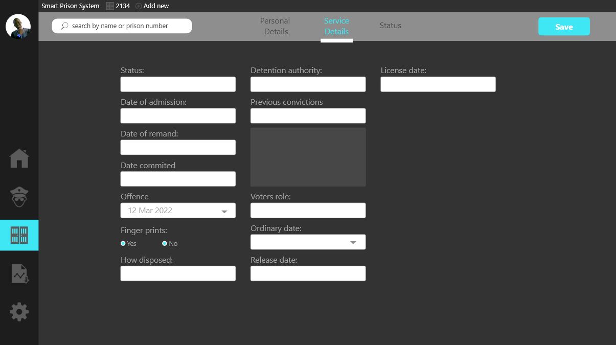Screen dimensions: 616x345
Task: Click the Detention authority input field
Action: pyautogui.click(x=308, y=84)
